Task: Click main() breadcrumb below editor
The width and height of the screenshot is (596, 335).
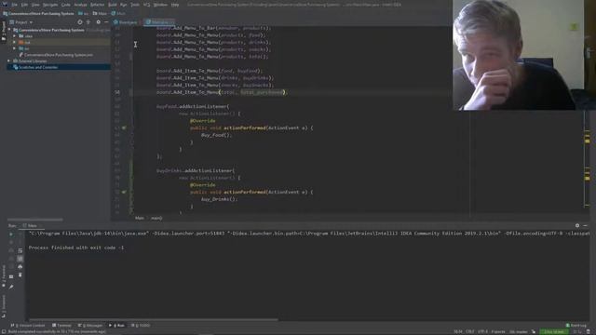Action: (156, 218)
